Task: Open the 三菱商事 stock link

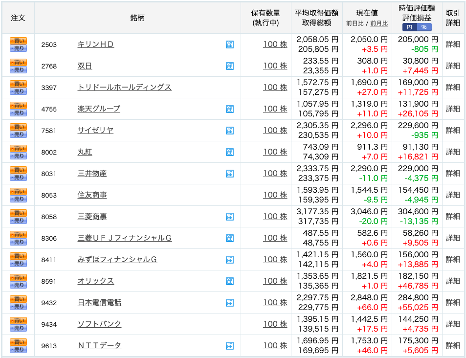Action: point(92,217)
